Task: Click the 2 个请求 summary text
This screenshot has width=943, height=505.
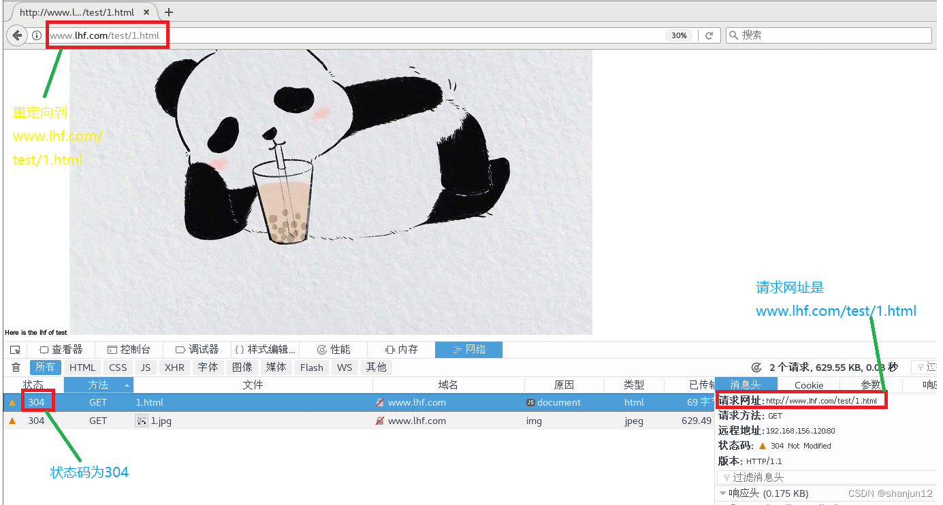Action: (x=833, y=368)
